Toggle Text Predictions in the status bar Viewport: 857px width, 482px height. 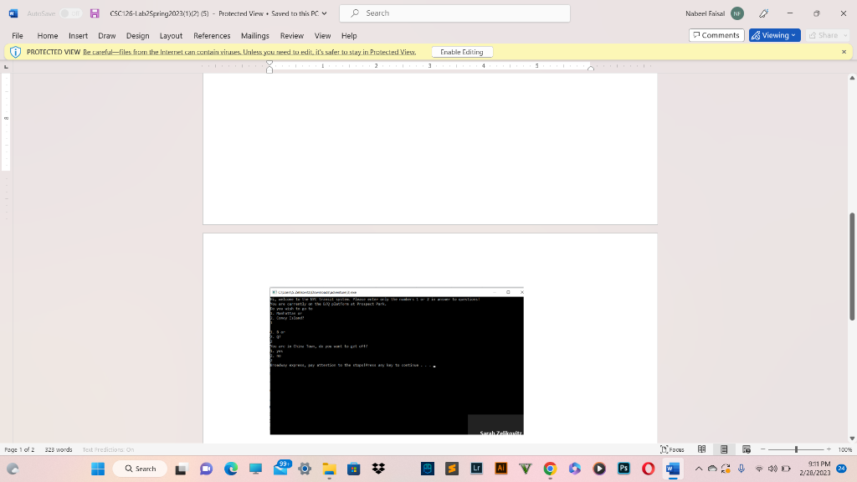110,449
